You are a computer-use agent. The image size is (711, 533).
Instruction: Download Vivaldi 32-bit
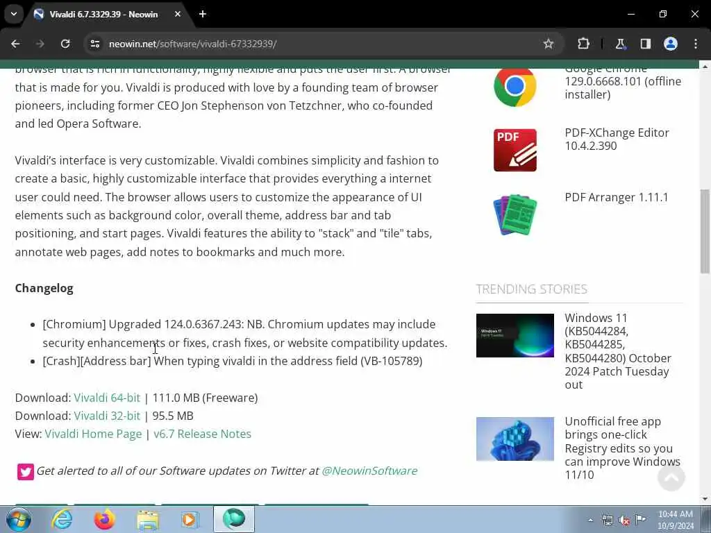[107, 416]
